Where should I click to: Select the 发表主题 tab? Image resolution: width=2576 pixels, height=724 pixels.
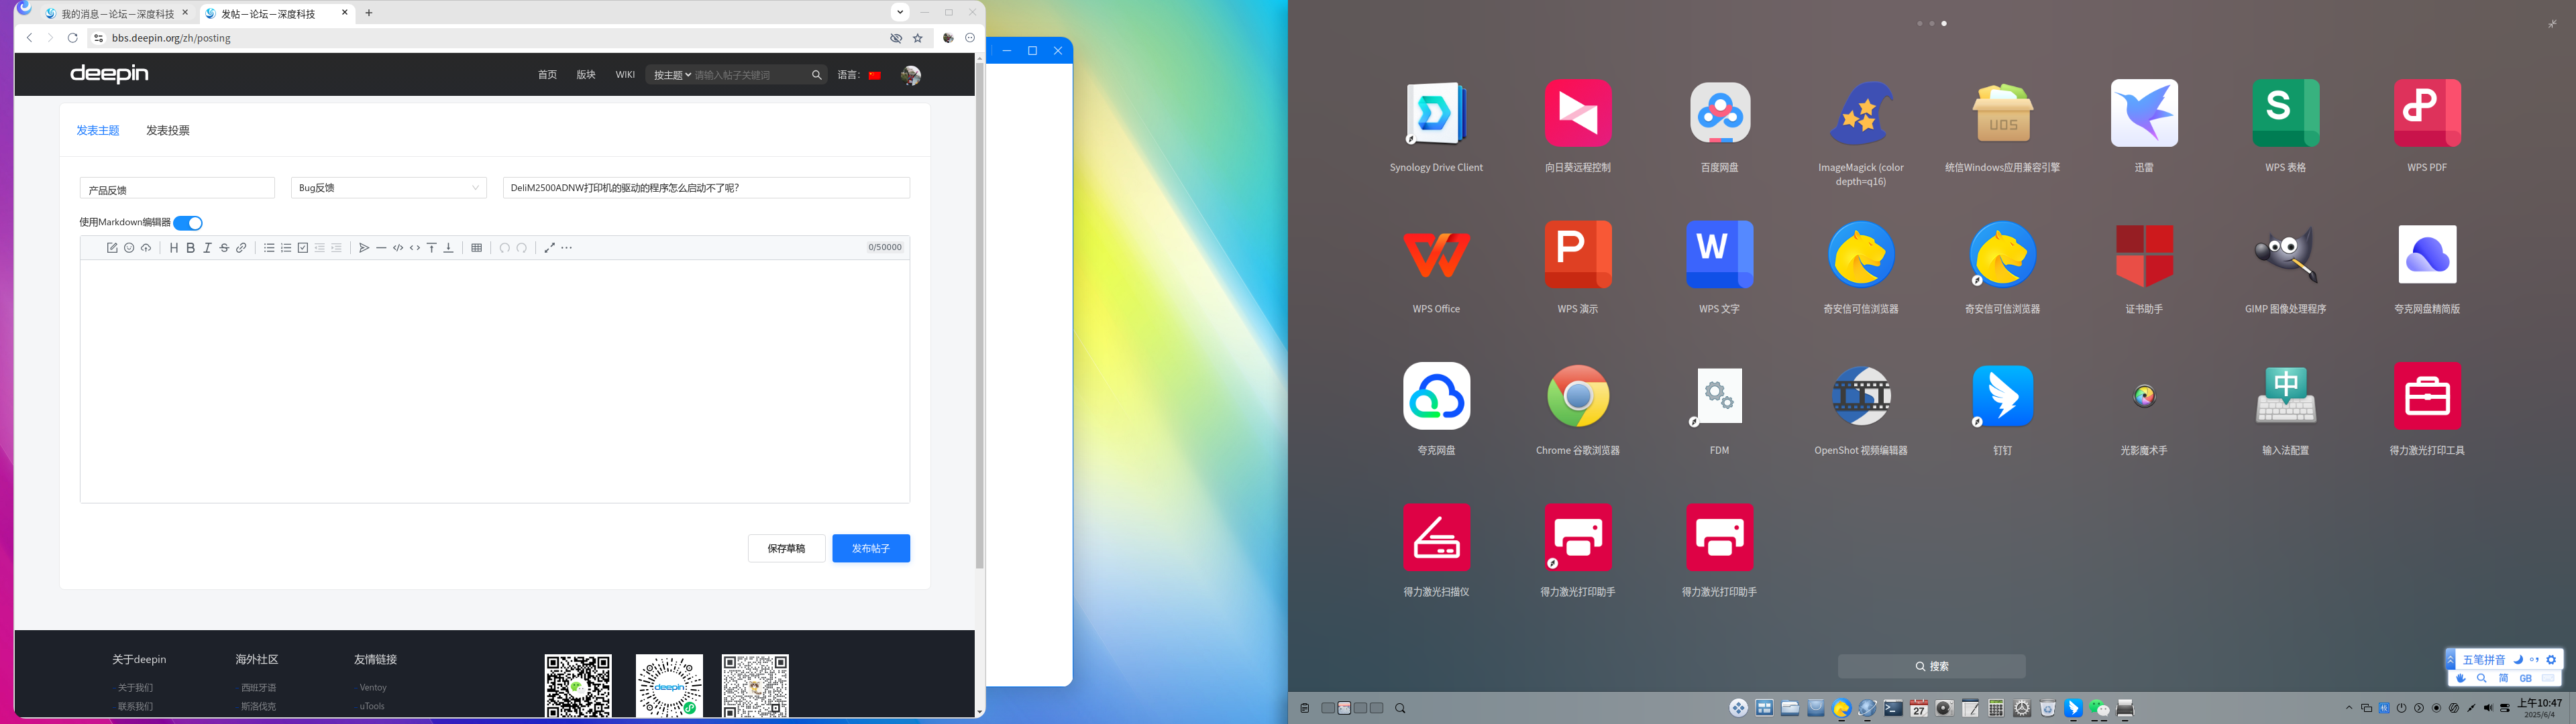(x=98, y=131)
